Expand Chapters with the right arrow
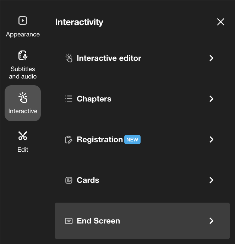Screen dimensions: 235x244 (212, 99)
